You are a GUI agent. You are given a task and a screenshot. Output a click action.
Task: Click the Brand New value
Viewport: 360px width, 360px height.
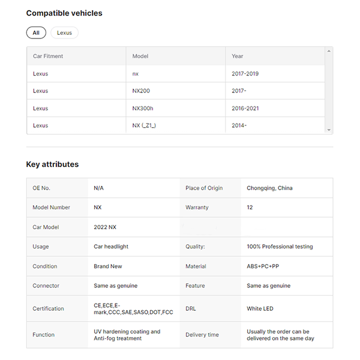(x=107, y=266)
